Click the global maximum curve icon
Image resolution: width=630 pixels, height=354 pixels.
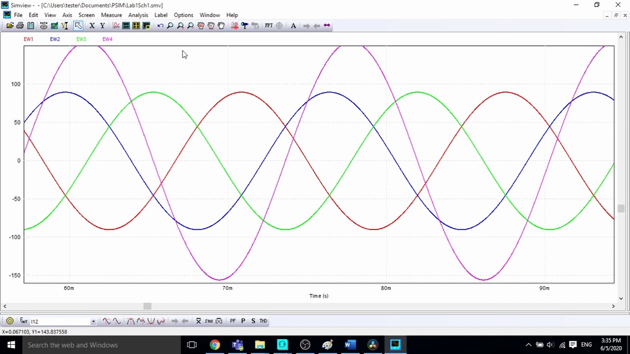(x=130, y=321)
